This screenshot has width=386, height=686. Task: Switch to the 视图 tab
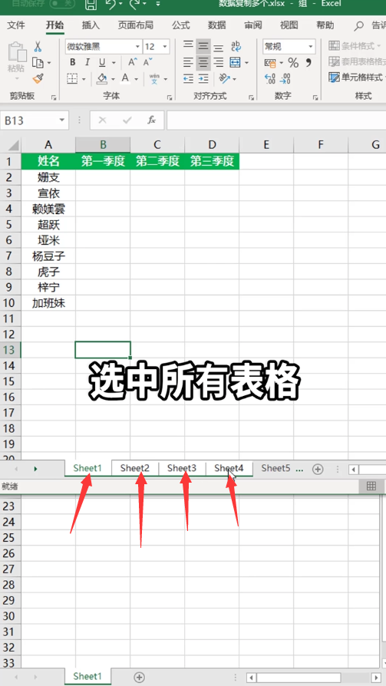click(289, 25)
